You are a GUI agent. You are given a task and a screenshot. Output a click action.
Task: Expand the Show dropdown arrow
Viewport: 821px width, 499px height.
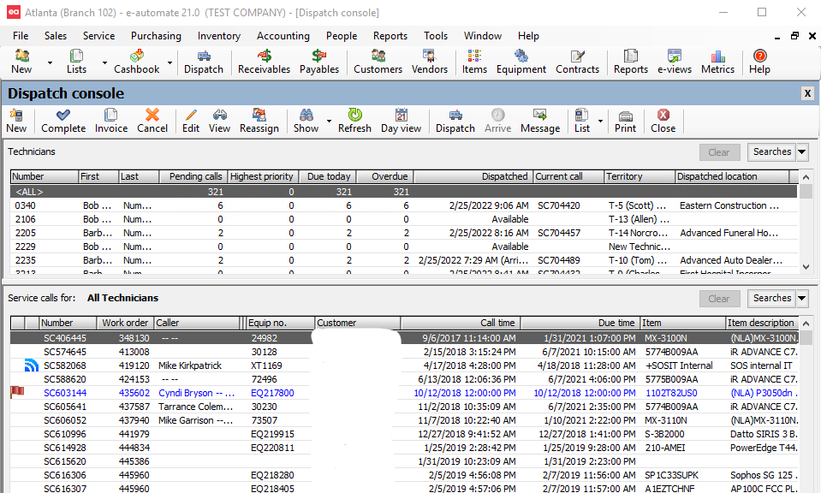click(329, 122)
